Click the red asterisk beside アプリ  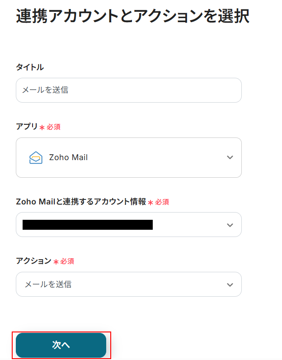coord(42,128)
